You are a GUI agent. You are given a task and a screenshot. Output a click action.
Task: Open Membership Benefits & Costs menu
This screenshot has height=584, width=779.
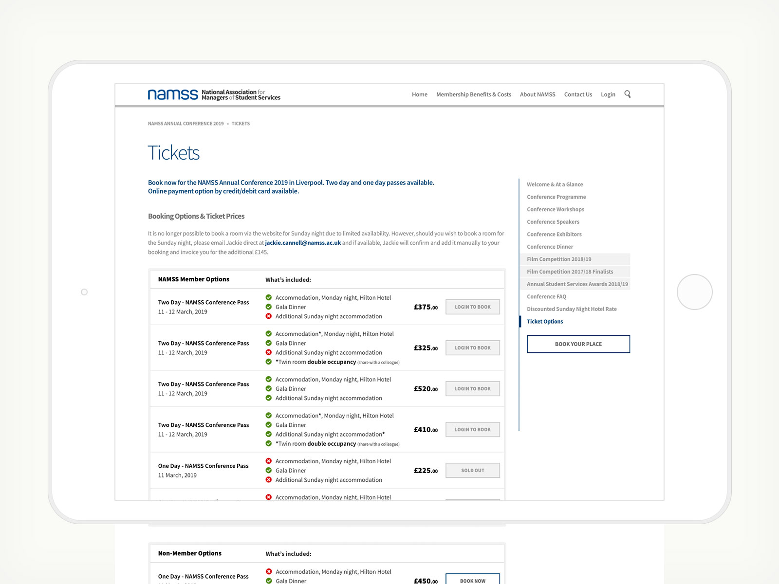coord(474,94)
